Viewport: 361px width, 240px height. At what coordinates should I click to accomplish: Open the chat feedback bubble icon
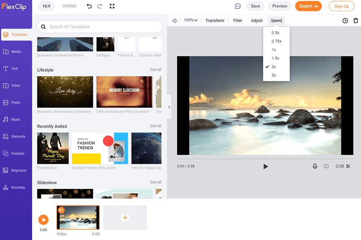238,6
